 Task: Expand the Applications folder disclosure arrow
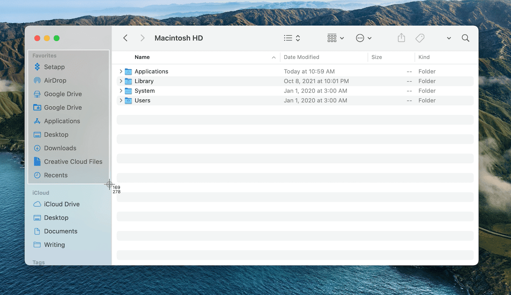tap(121, 72)
